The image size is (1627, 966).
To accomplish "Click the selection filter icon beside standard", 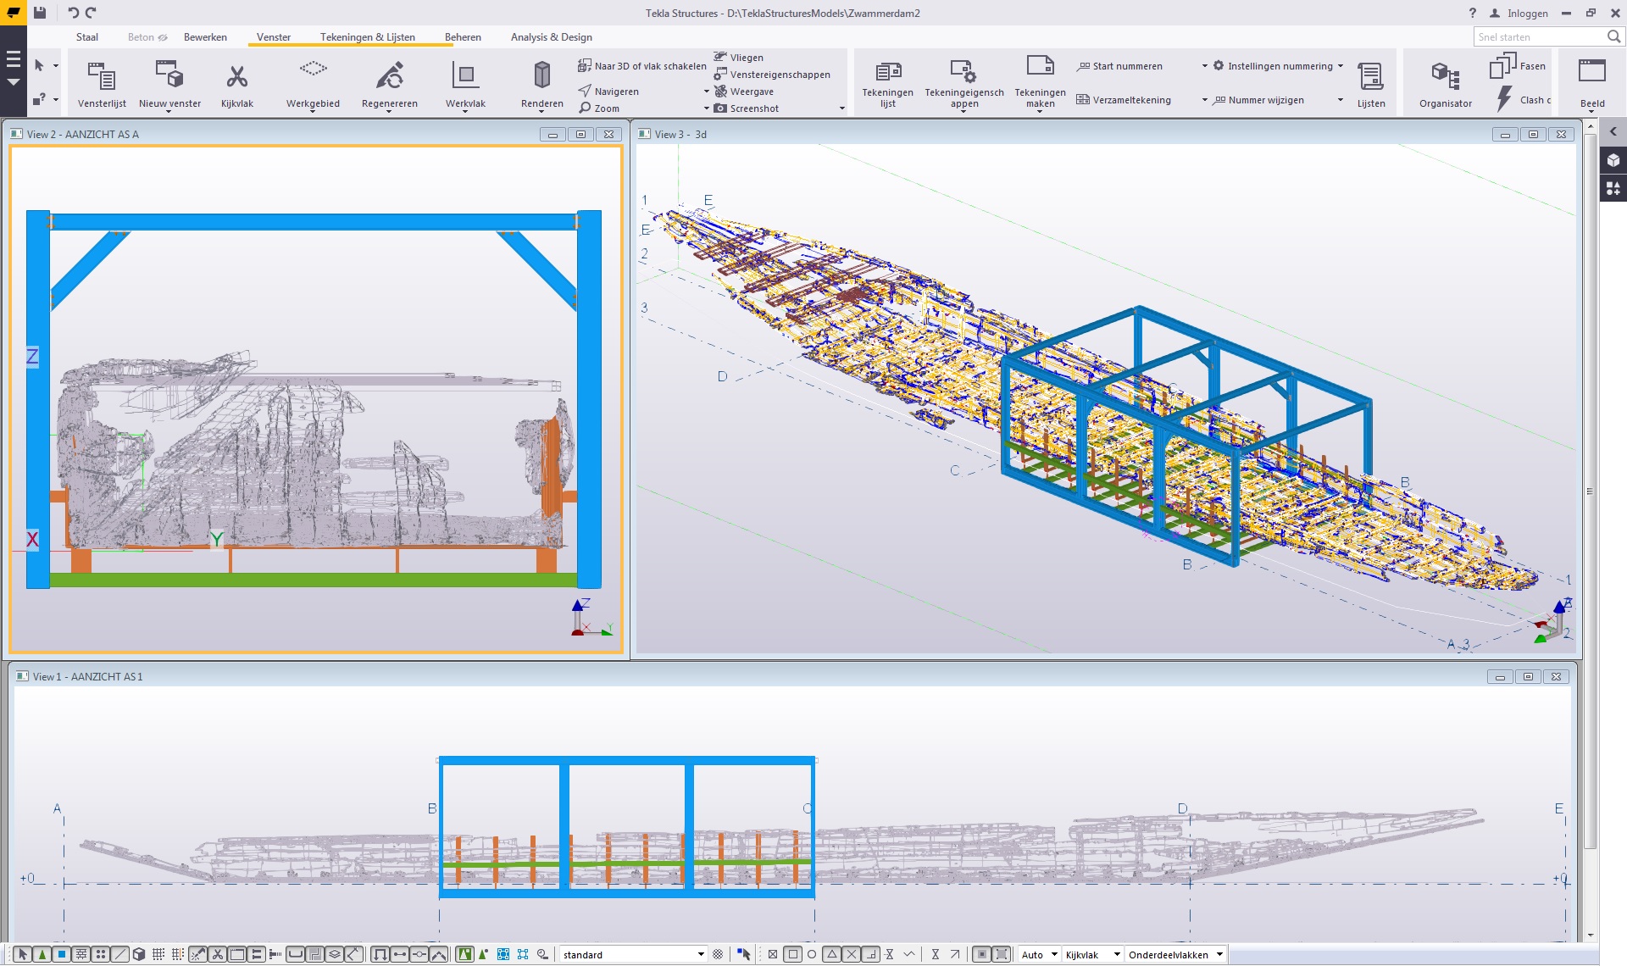I will [x=718, y=954].
